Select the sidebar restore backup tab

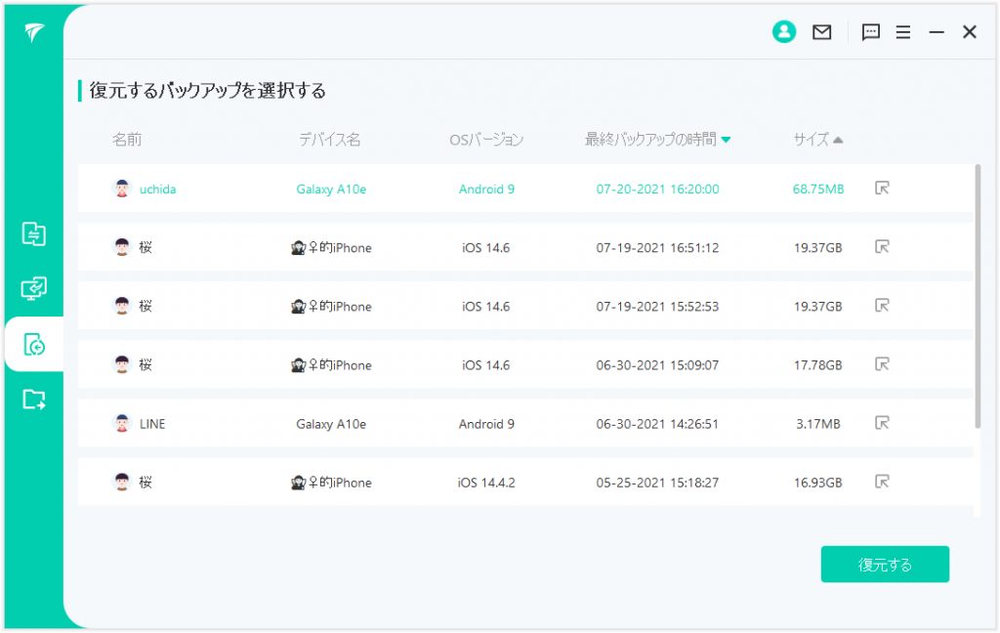pyautogui.click(x=34, y=344)
